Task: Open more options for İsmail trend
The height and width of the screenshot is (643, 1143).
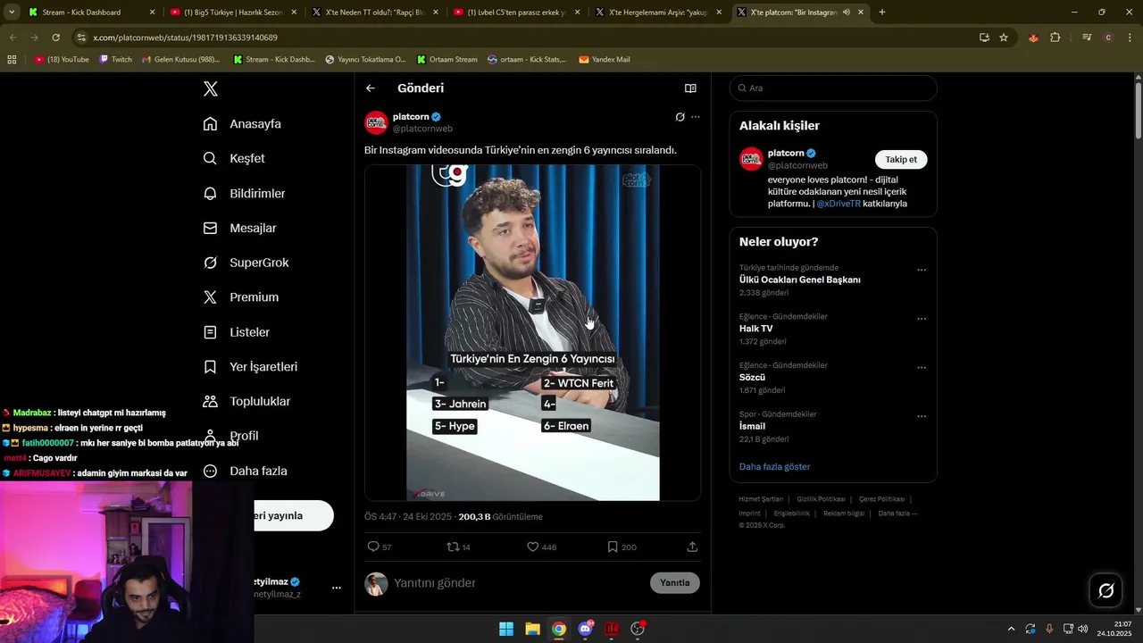Action: (922, 417)
